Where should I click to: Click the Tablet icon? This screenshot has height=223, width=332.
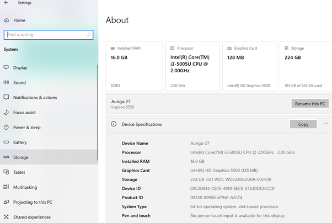click(6, 172)
